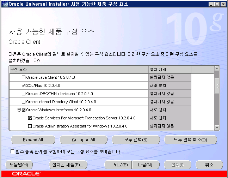Screen dimensions: 228x178
Task: Select Oracle JDBC/THIN Interfaces 10.2.0.4.0 row text
Action: pyautogui.click(x=60, y=94)
